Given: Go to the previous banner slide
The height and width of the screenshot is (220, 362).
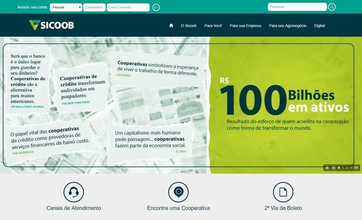Looking at the screenshot, I should pyautogui.click(x=334, y=168).
